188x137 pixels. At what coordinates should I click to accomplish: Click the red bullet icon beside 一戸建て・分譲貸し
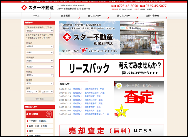[28, 121]
